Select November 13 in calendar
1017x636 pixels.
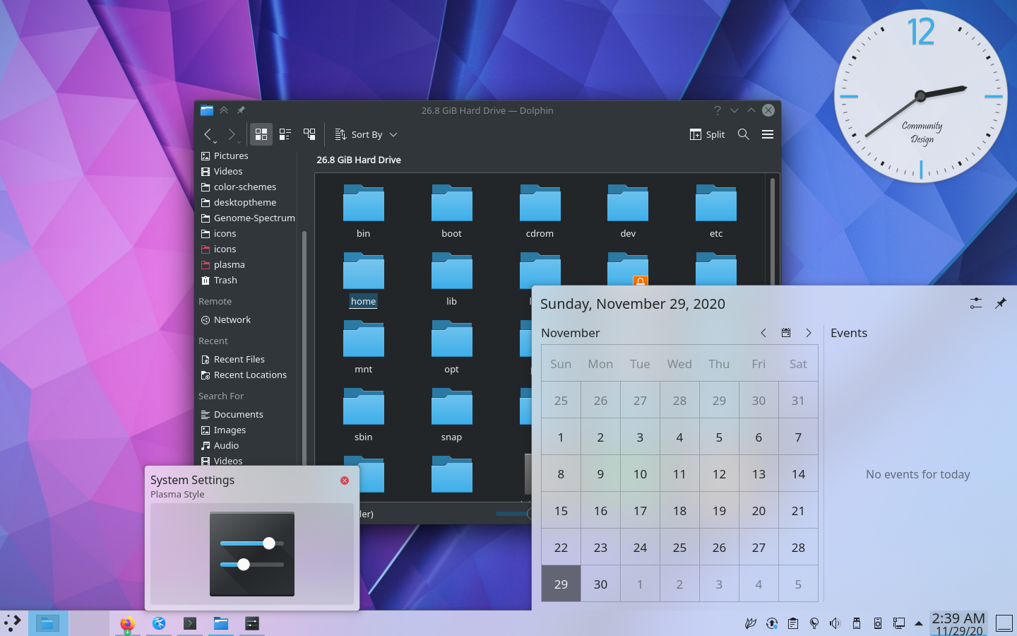click(759, 473)
